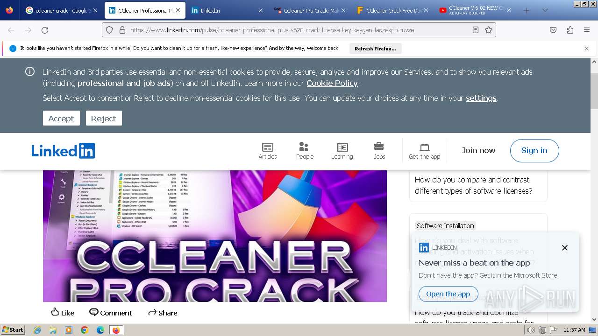
Task: Close the Never miss a beat popup
Action: [565, 248]
